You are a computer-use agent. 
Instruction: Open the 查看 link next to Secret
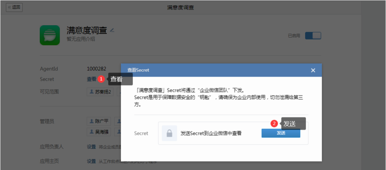[91, 79]
